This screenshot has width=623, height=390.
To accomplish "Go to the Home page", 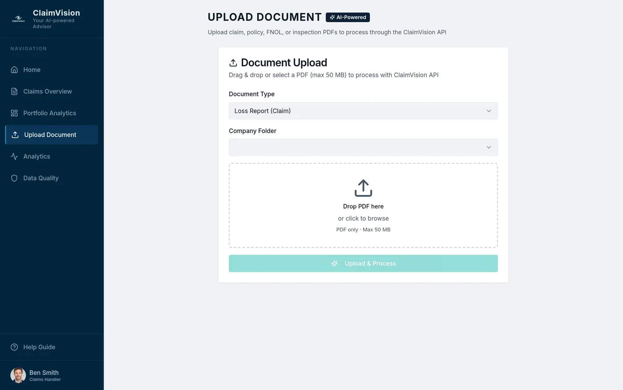I will [52, 70].
